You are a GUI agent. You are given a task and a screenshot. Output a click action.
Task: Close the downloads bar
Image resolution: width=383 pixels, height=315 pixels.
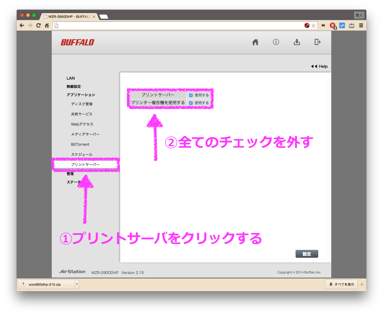(362, 284)
